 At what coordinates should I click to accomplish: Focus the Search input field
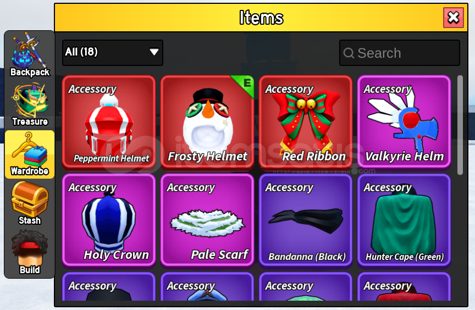click(400, 53)
